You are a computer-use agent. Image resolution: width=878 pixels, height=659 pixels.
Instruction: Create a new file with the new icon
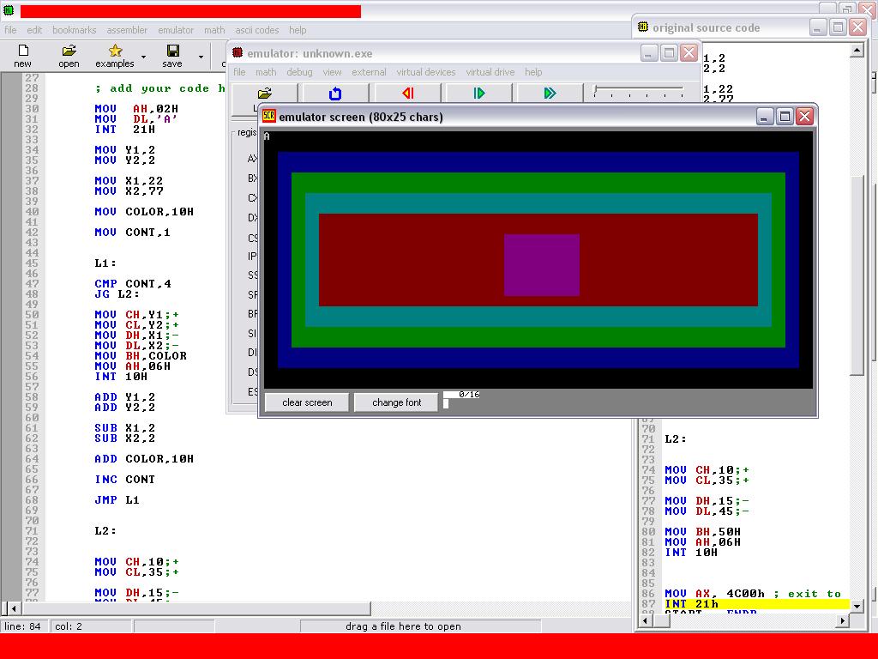point(22,56)
